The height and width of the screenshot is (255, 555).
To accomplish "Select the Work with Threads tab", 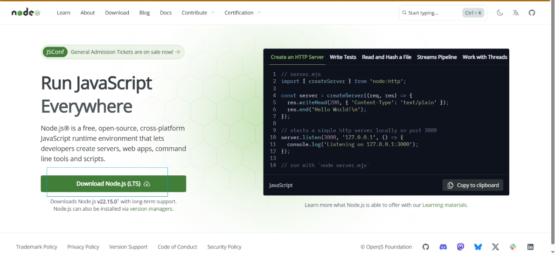I will click(x=485, y=57).
